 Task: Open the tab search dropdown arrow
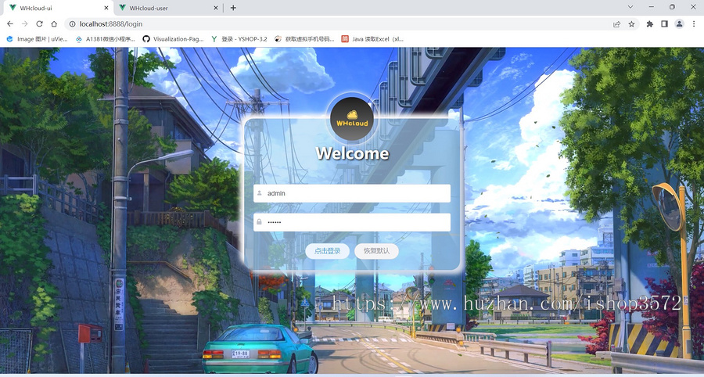click(630, 7)
